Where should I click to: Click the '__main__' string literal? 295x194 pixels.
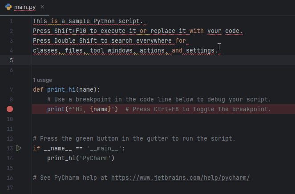(104, 148)
